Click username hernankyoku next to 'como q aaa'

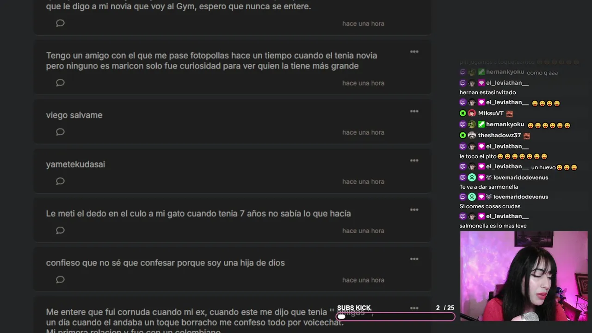pos(505,72)
